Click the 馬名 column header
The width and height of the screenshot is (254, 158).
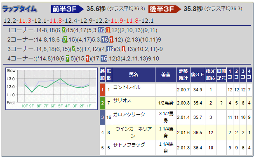pos(134,75)
